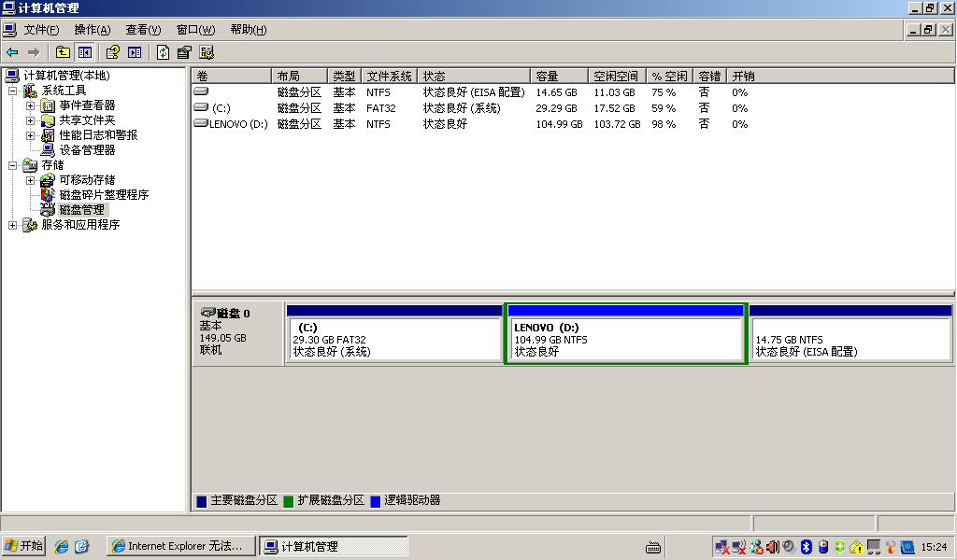
Task: Click the Properties toolbar icon
Action: point(184,52)
